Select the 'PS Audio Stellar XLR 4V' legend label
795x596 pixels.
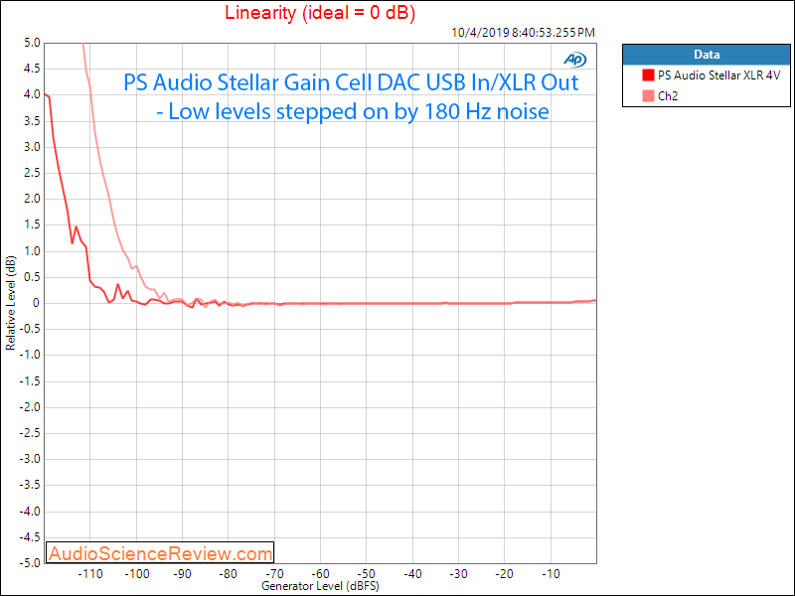click(718, 75)
